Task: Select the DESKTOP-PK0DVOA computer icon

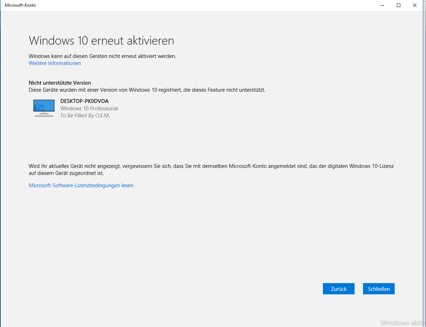Action: [44, 108]
